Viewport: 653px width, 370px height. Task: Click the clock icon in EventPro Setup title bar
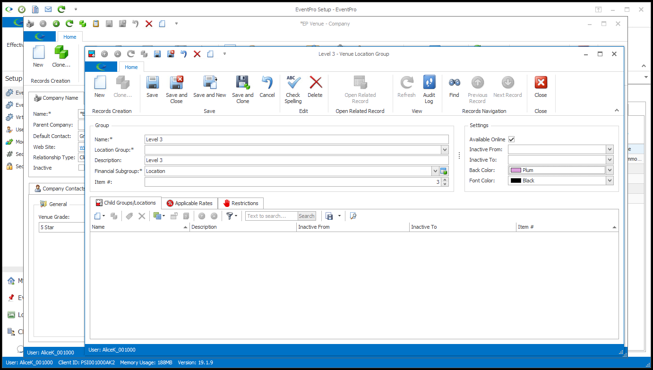22,9
